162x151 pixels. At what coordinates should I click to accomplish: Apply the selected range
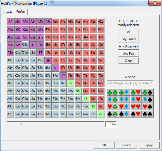point(149,145)
